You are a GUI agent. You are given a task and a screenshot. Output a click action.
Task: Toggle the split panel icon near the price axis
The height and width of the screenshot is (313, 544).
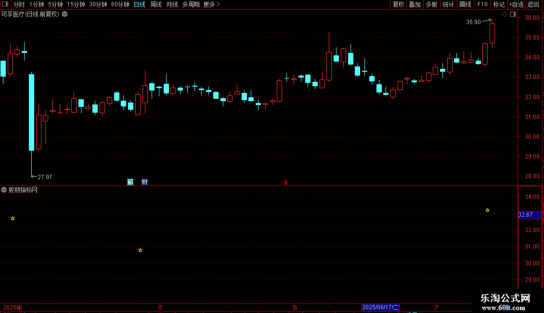513,14
